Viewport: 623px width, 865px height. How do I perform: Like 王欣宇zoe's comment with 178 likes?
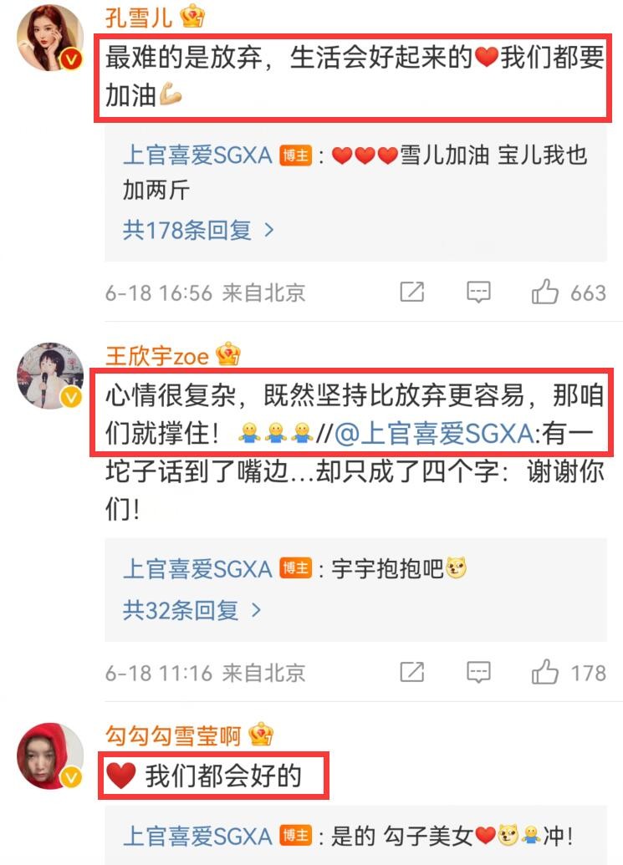pyautogui.click(x=544, y=672)
